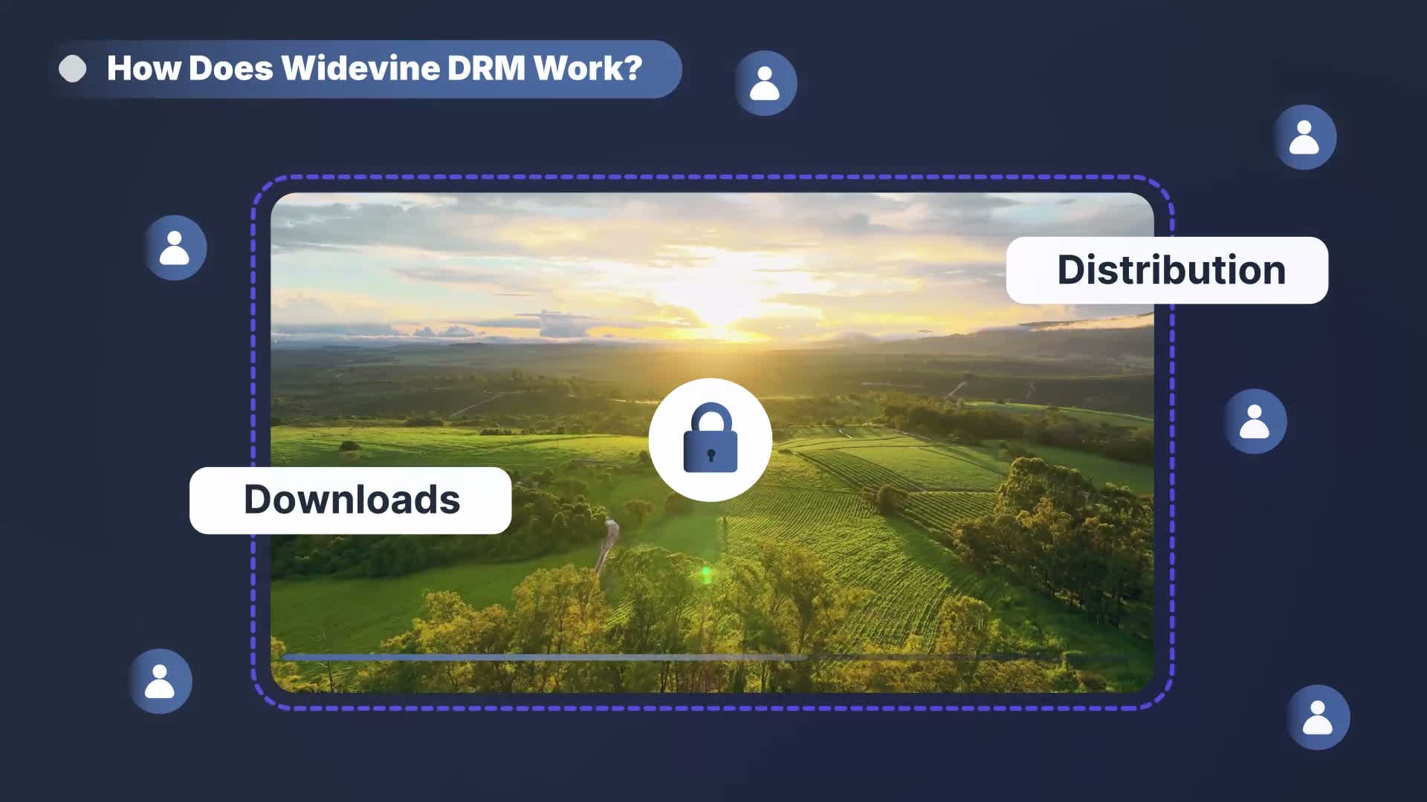Click the user avatar above the Distribution label
This screenshot has width=1427, height=802.
(1304, 137)
